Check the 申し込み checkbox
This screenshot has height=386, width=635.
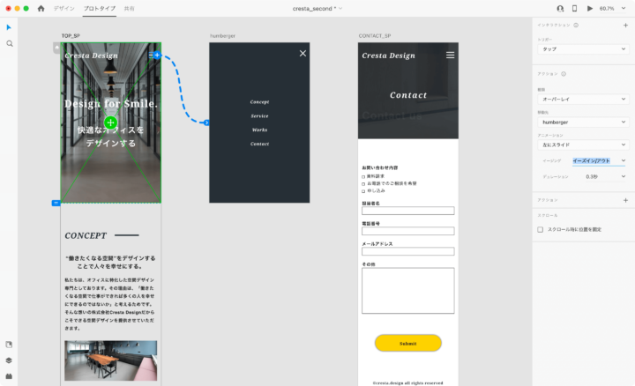(363, 191)
